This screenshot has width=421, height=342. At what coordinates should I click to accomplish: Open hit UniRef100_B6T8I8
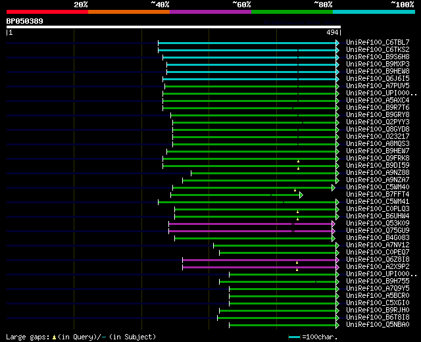coord(378,318)
